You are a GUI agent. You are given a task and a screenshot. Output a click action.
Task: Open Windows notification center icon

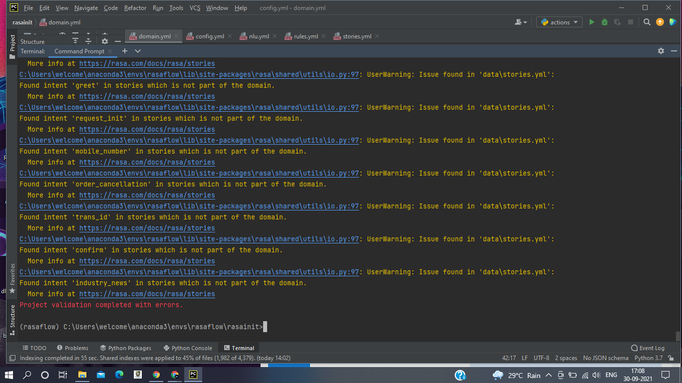click(666, 375)
